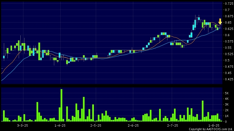Click the 2-5-25 date label
234x131 pixels.
(x=96, y=126)
